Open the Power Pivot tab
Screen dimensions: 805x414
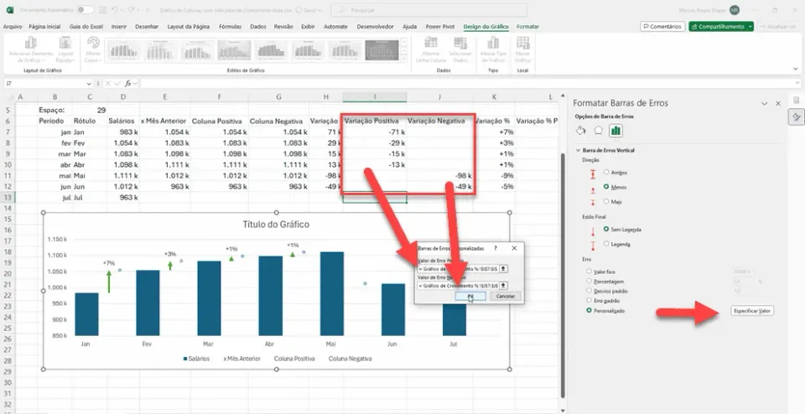(440, 27)
